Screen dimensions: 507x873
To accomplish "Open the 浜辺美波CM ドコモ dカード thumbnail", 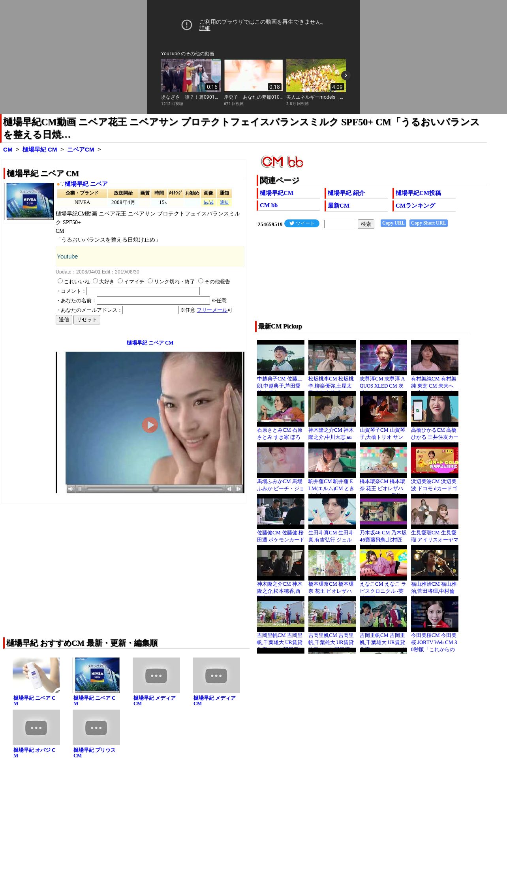I will (435, 460).
